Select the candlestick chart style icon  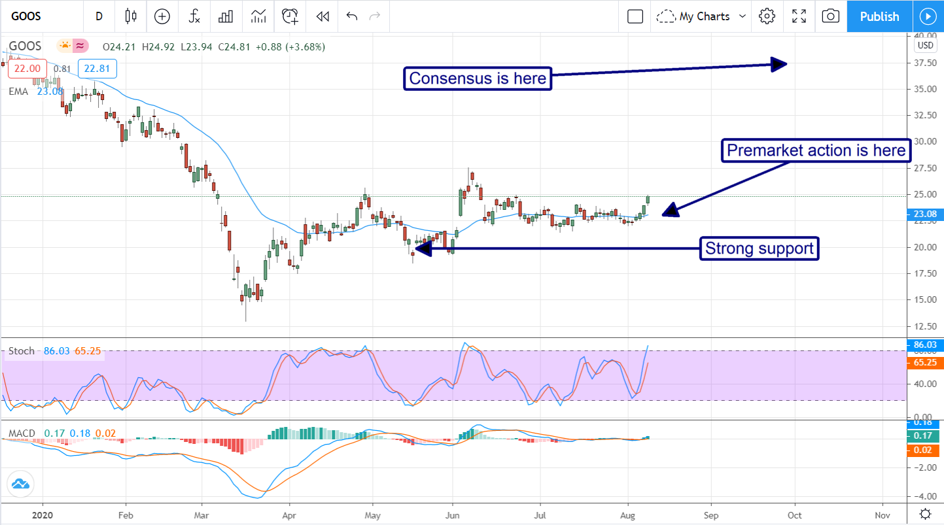(130, 16)
